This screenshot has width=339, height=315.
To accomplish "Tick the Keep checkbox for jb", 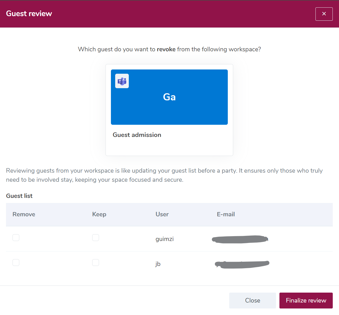I will tap(96, 263).
